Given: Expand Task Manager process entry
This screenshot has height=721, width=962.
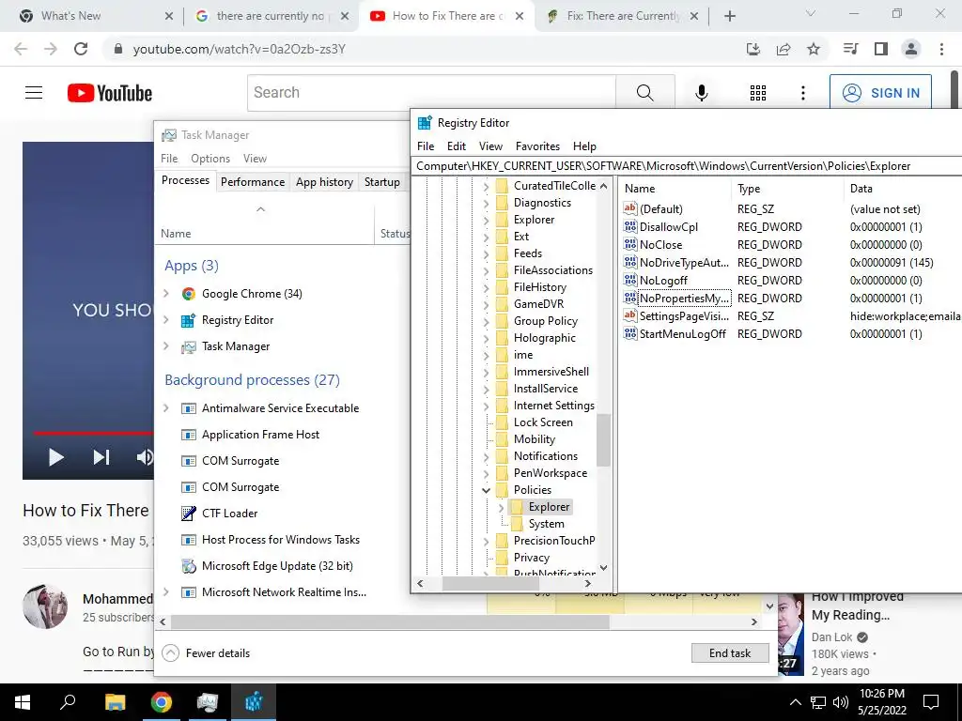Looking at the screenshot, I should [x=165, y=346].
